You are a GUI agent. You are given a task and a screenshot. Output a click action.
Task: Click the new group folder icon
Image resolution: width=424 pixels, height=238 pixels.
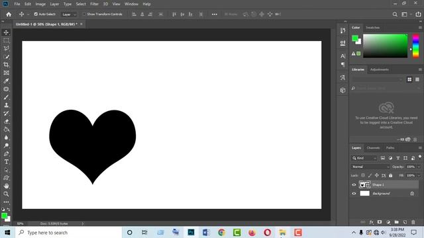pos(396,222)
